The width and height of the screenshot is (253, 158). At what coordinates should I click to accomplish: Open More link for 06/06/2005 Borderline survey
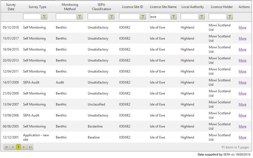tap(242, 126)
